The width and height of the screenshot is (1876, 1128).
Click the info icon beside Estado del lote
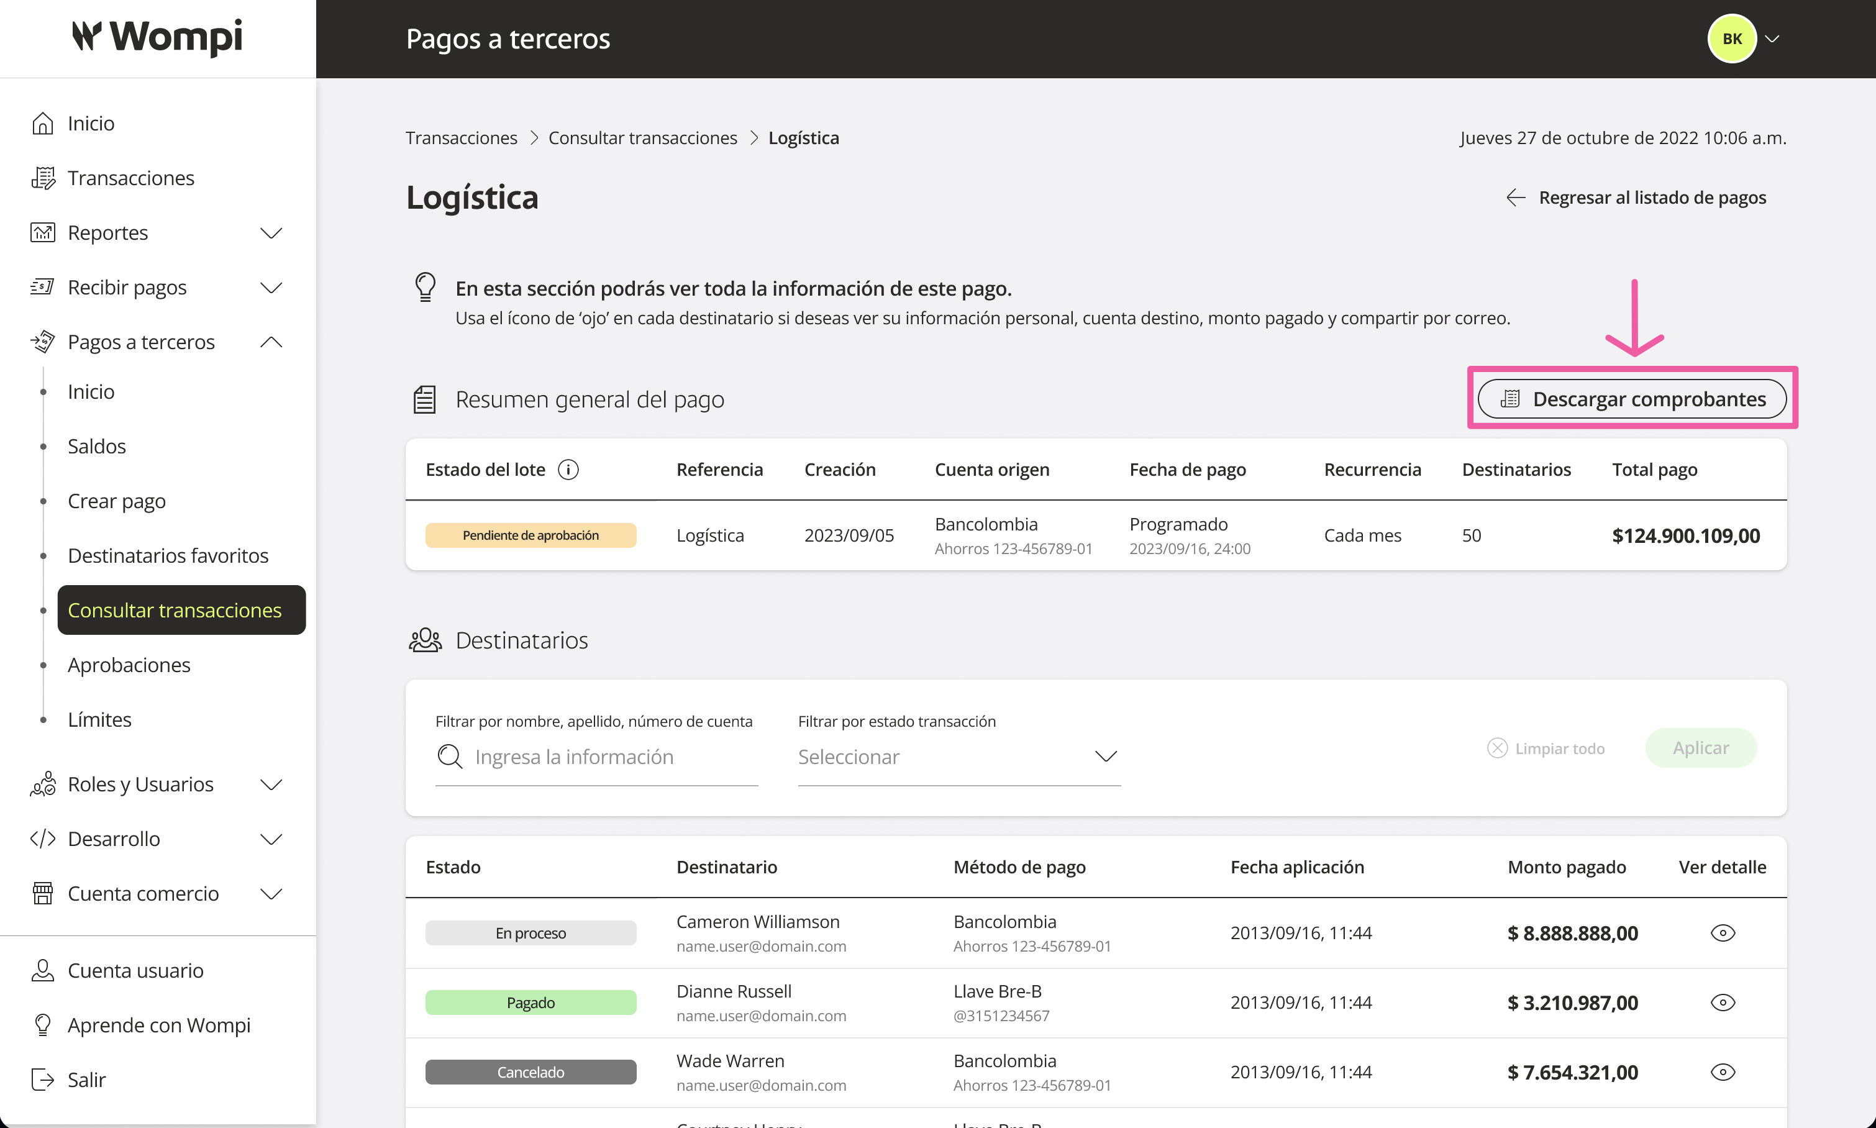[568, 470]
